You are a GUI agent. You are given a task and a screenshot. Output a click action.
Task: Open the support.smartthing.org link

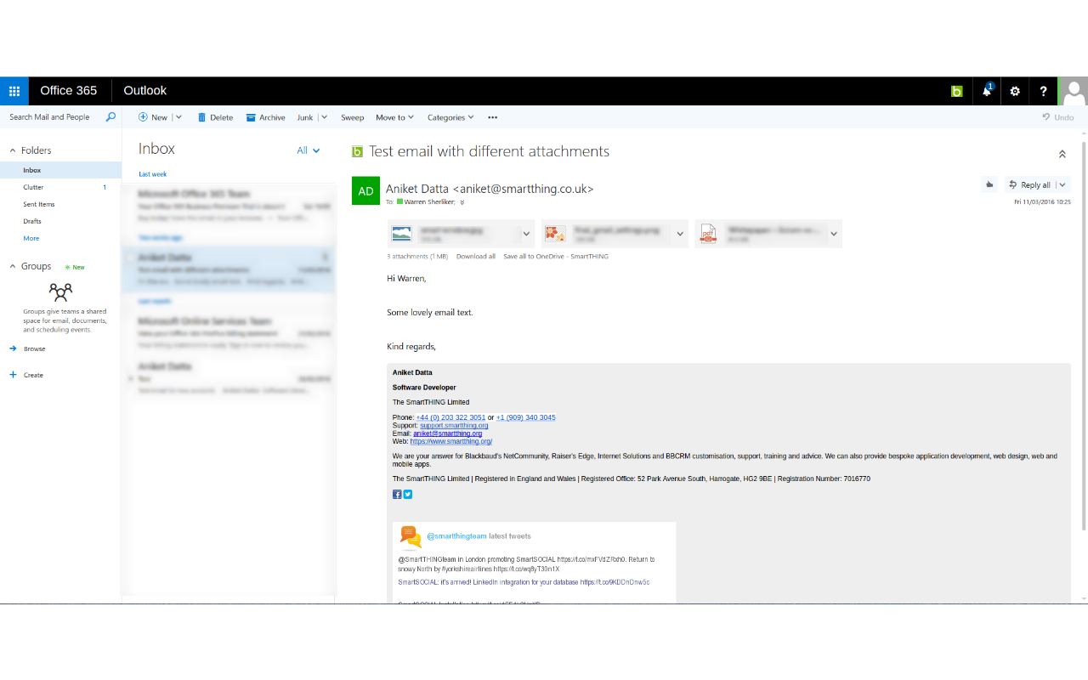pyautogui.click(x=454, y=425)
